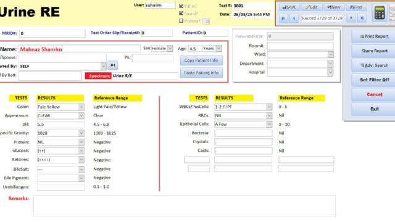Viewport: 395px width, 222px height.
Task: Open the Sex dropdown
Action: (x=170, y=48)
